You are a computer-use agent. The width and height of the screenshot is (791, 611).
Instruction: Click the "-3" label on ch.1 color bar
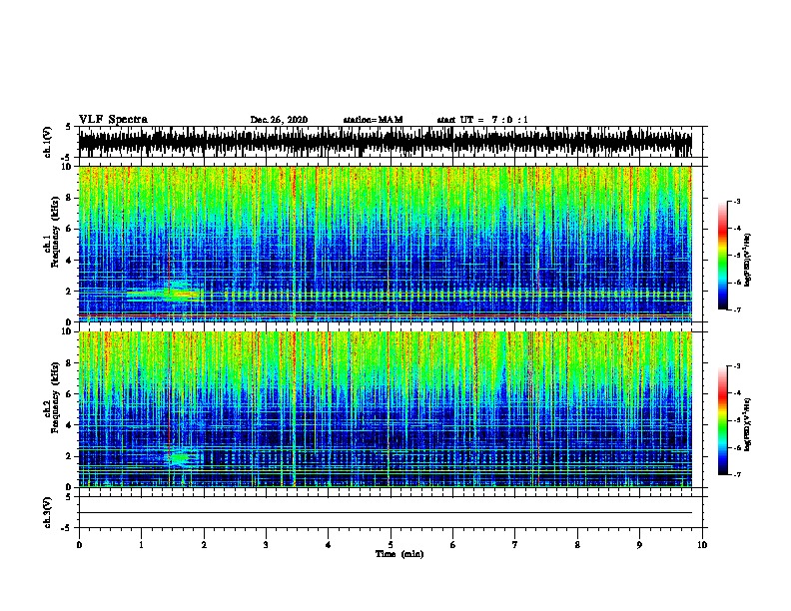coord(736,202)
